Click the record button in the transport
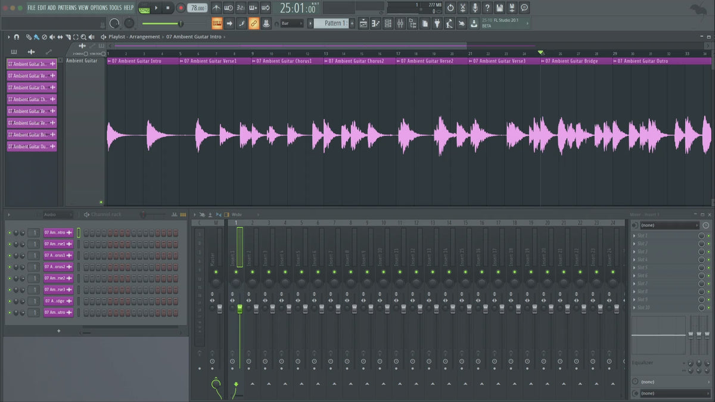The image size is (715, 402). point(181,8)
